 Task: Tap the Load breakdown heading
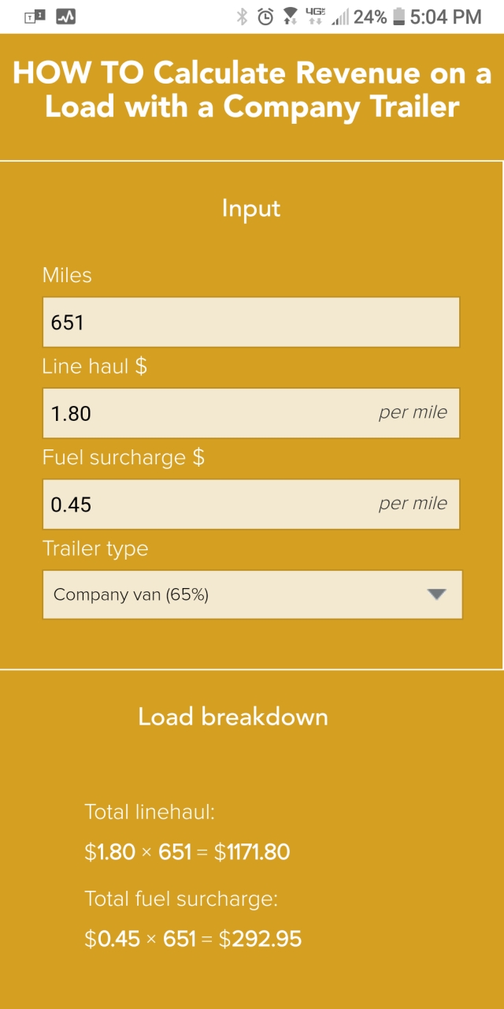(233, 717)
